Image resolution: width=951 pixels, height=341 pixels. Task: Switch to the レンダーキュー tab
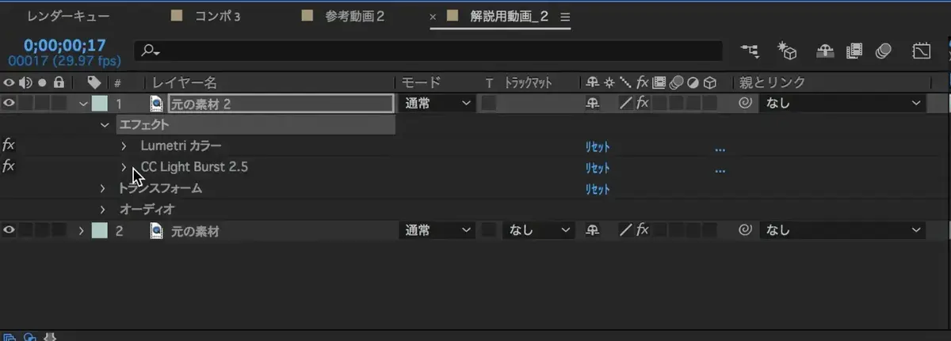[x=69, y=17]
